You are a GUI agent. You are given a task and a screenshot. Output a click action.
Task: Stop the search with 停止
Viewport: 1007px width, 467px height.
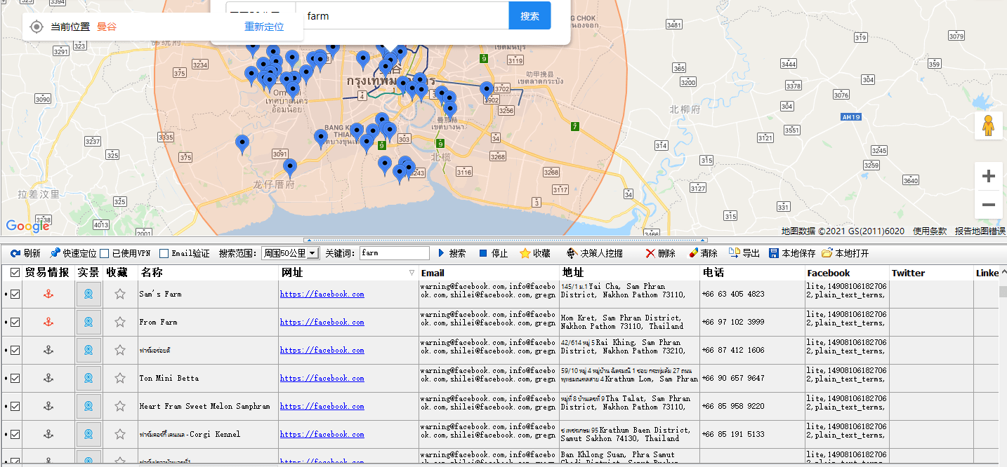(x=493, y=253)
